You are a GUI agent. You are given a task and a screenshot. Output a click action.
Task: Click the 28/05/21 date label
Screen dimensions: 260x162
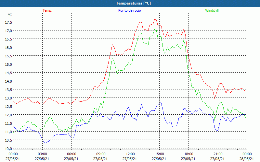point(247,159)
